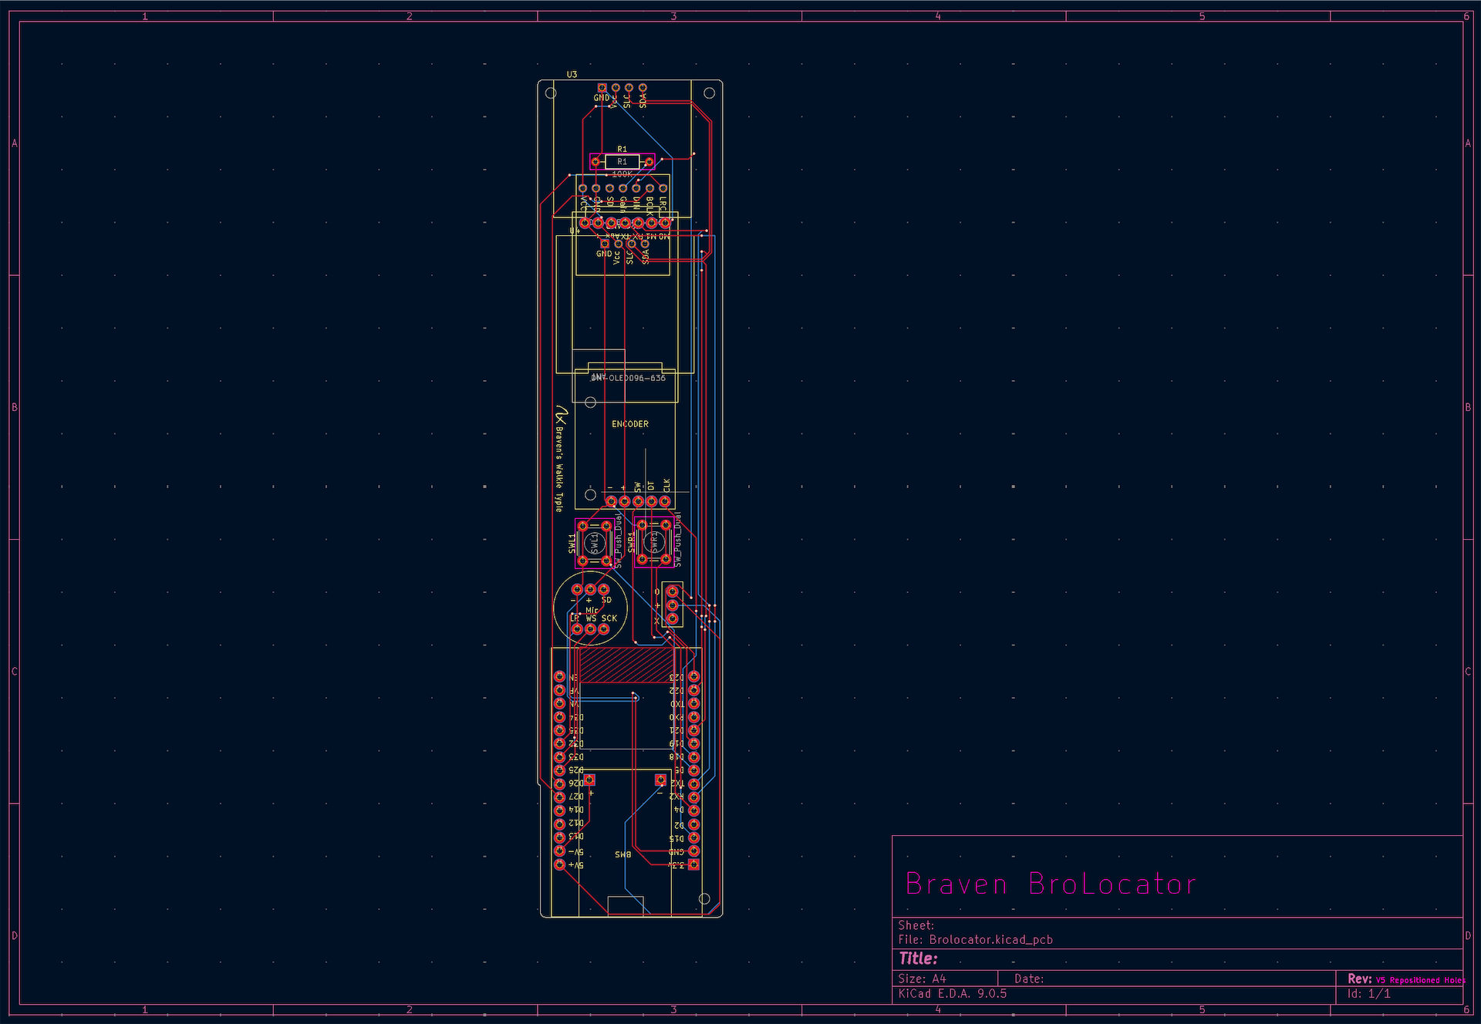Select the circular Mic footprint label
The width and height of the screenshot is (1481, 1024).
pos(592,611)
